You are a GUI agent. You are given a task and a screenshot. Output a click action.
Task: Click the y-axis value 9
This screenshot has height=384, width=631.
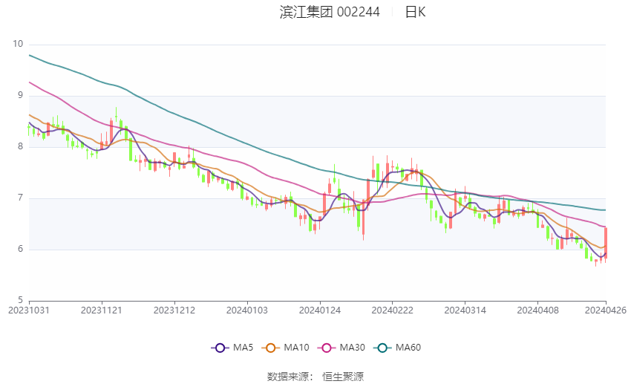tap(21, 95)
